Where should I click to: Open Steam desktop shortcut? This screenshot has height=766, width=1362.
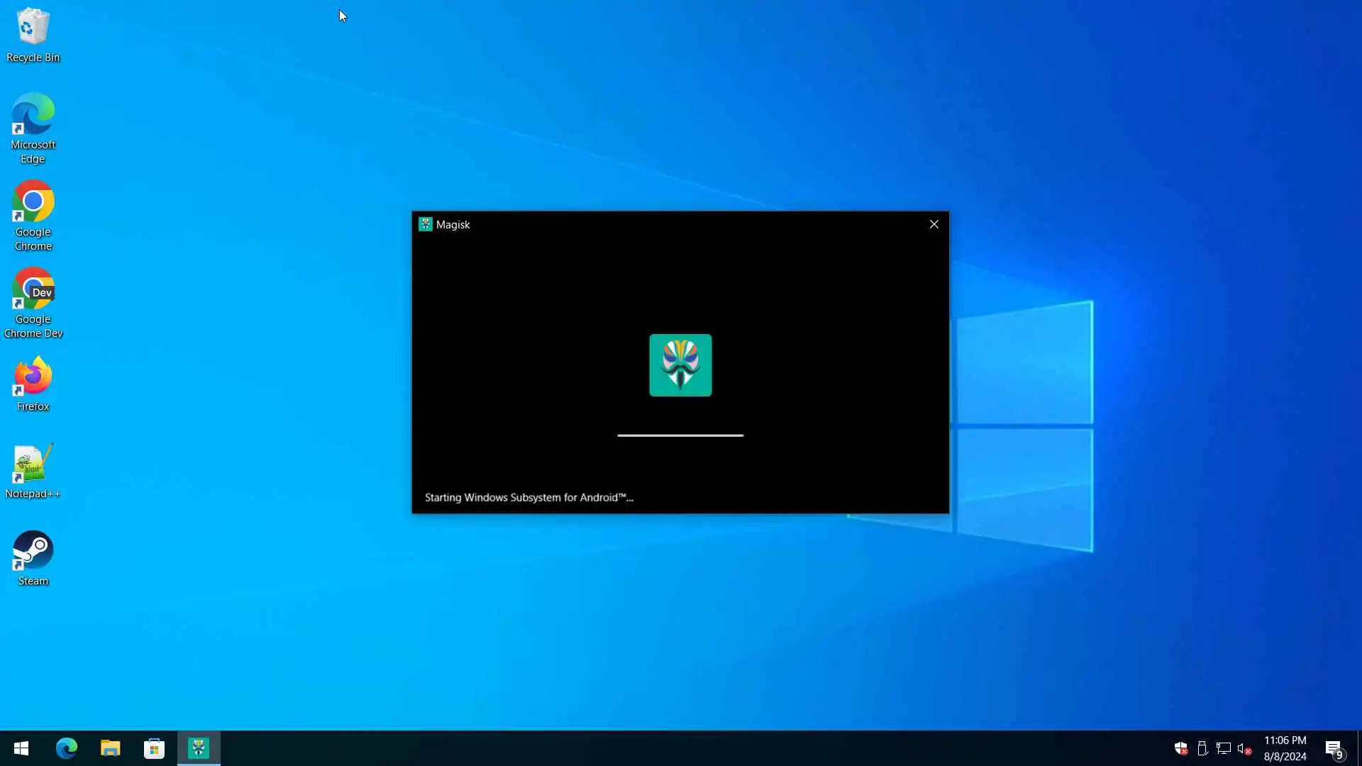pos(33,558)
